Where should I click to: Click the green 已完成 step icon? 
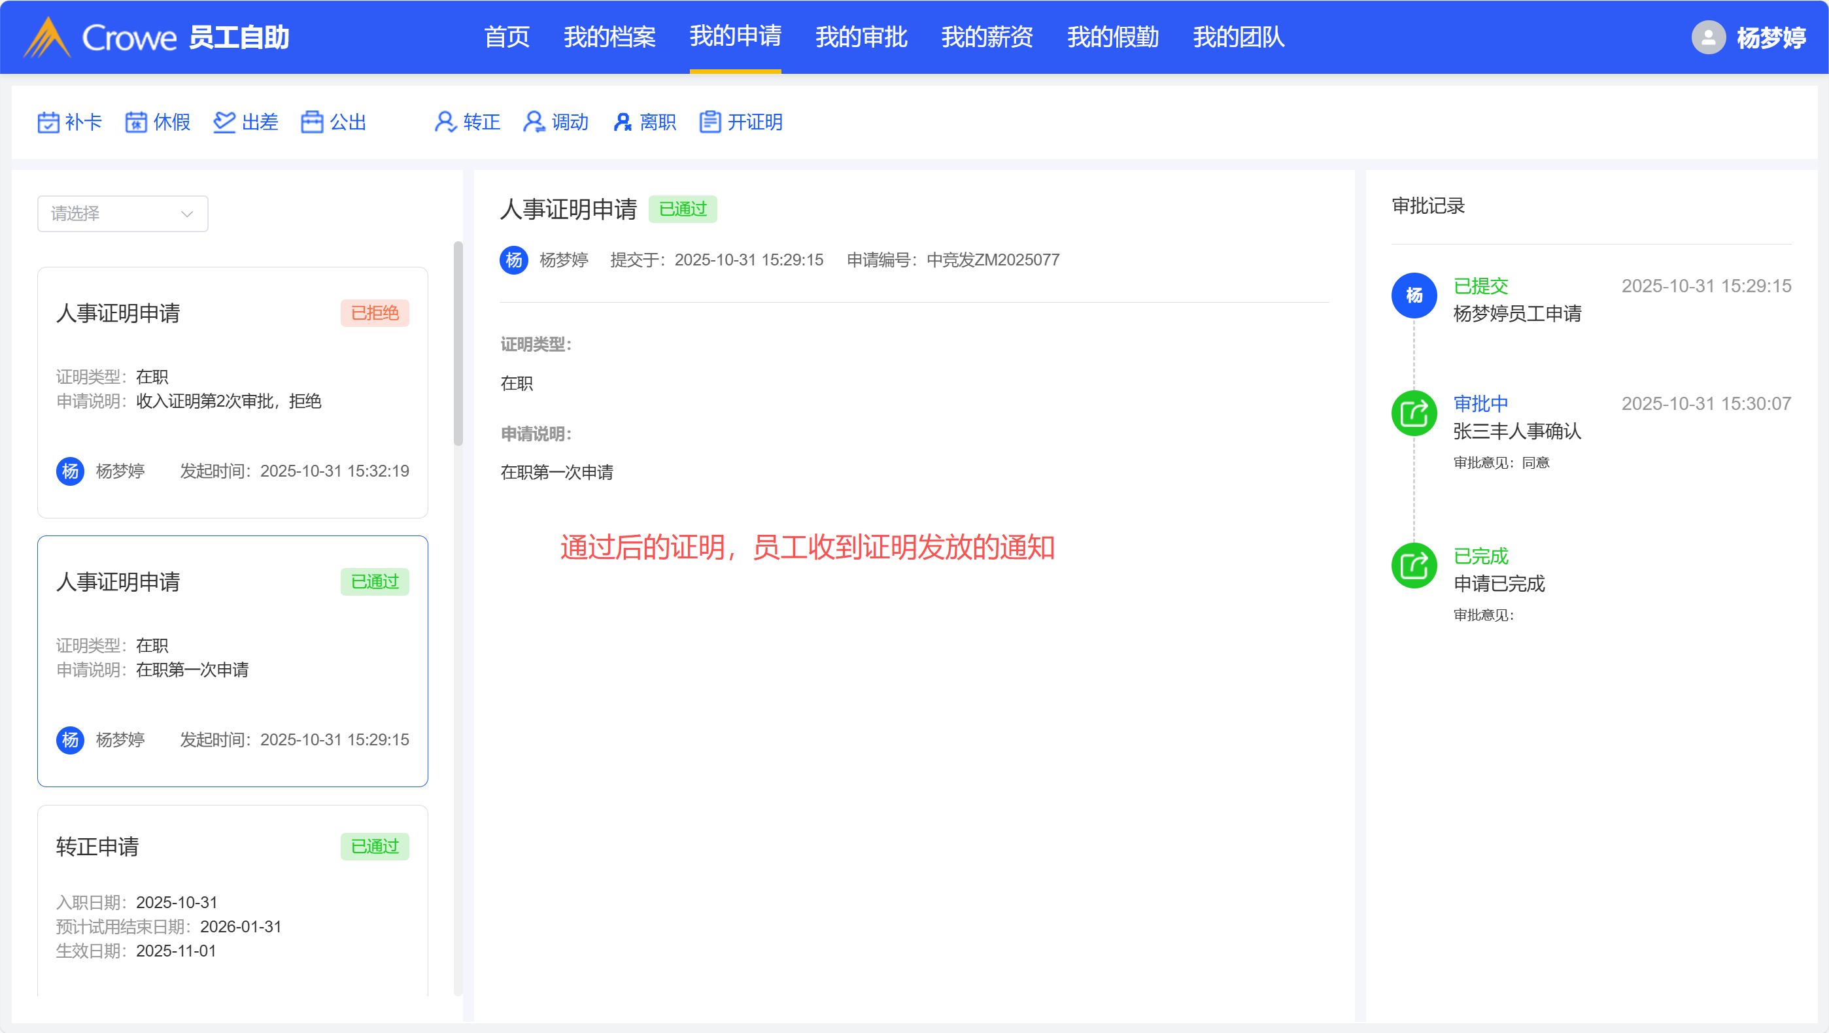1414,566
